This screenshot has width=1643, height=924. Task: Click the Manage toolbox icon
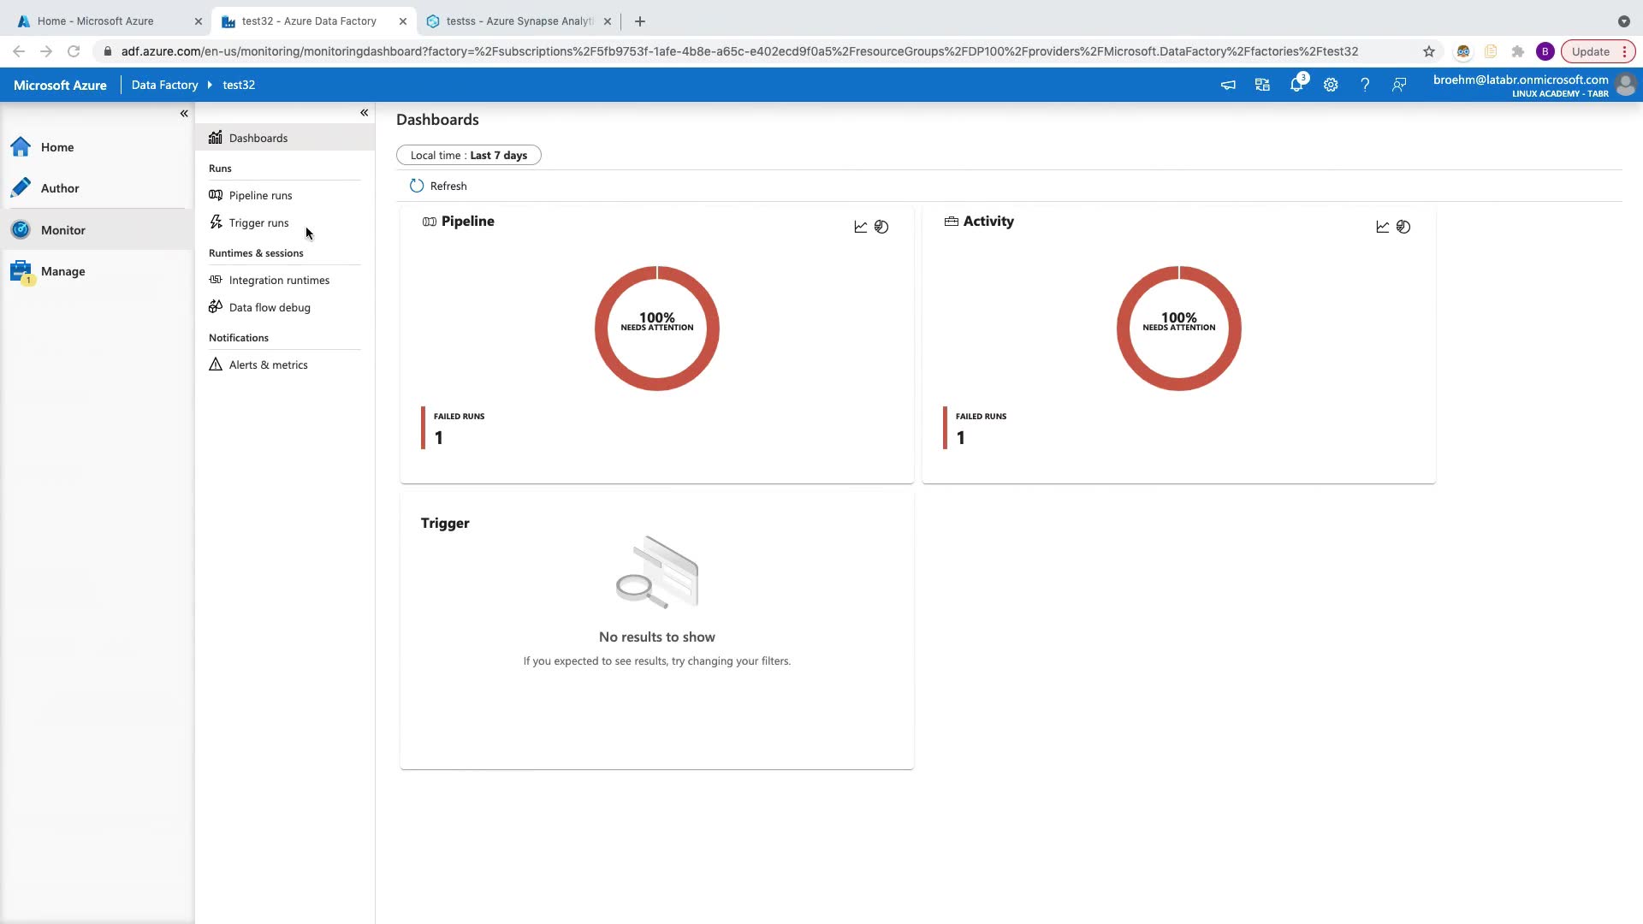coord(21,271)
